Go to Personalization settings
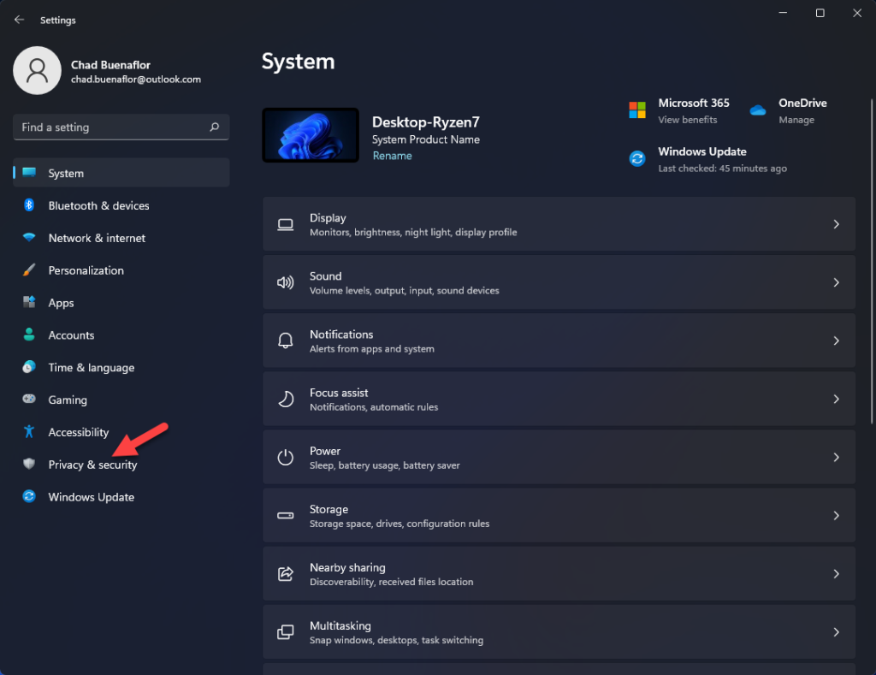The height and width of the screenshot is (675, 876). (121, 269)
